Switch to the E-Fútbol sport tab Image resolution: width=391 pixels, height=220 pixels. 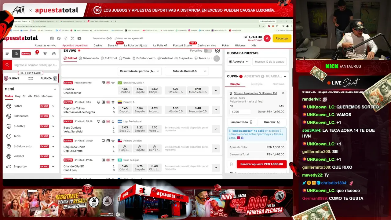(x=109, y=58)
